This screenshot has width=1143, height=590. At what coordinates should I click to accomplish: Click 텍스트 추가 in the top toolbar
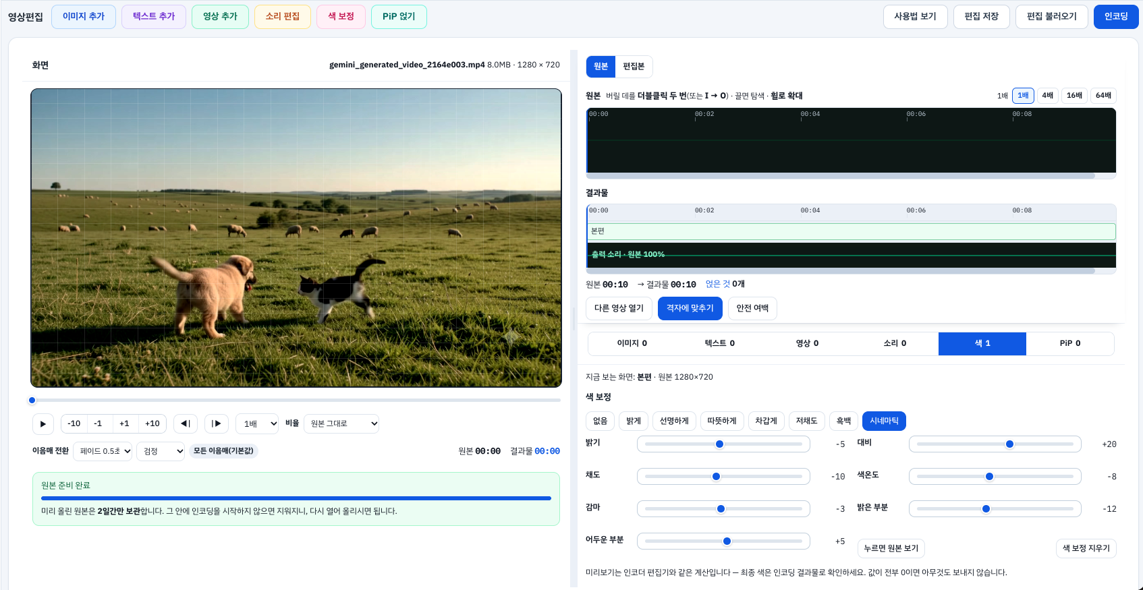coord(154,17)
